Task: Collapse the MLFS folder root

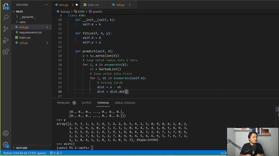Action: coord(14,12)
